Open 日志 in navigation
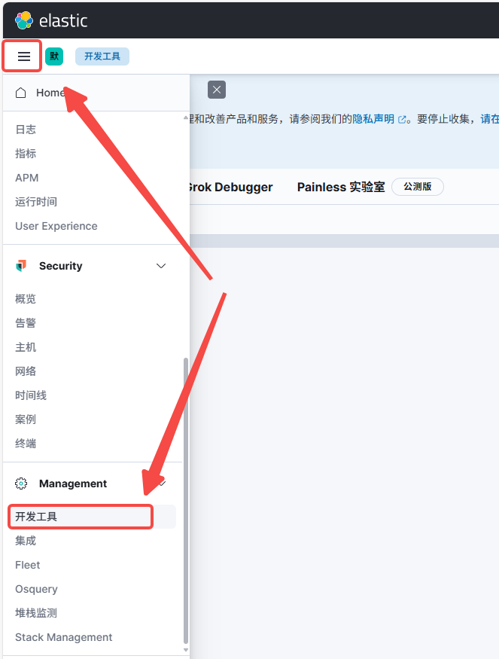 click(26, 130)
